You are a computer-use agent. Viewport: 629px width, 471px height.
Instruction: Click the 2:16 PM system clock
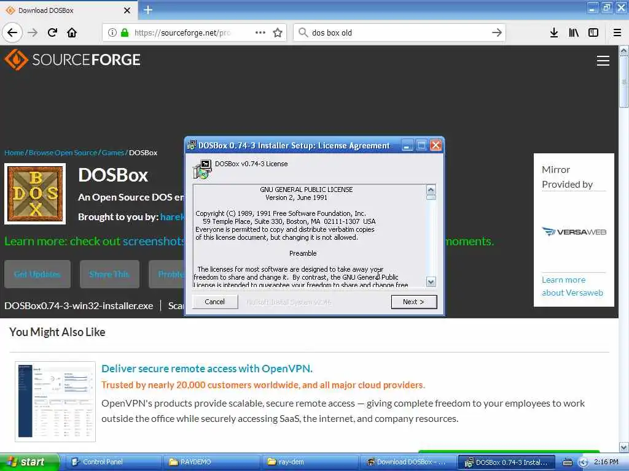coord(606,462)
